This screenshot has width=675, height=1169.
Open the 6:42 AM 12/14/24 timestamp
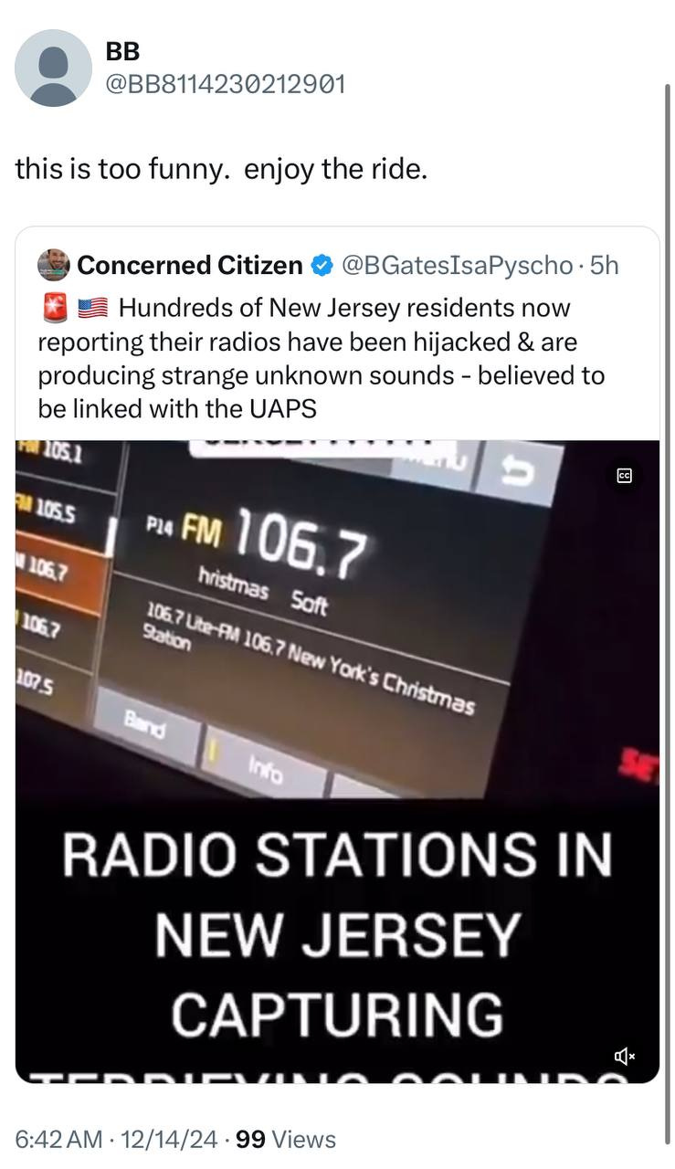(117, 1139)
